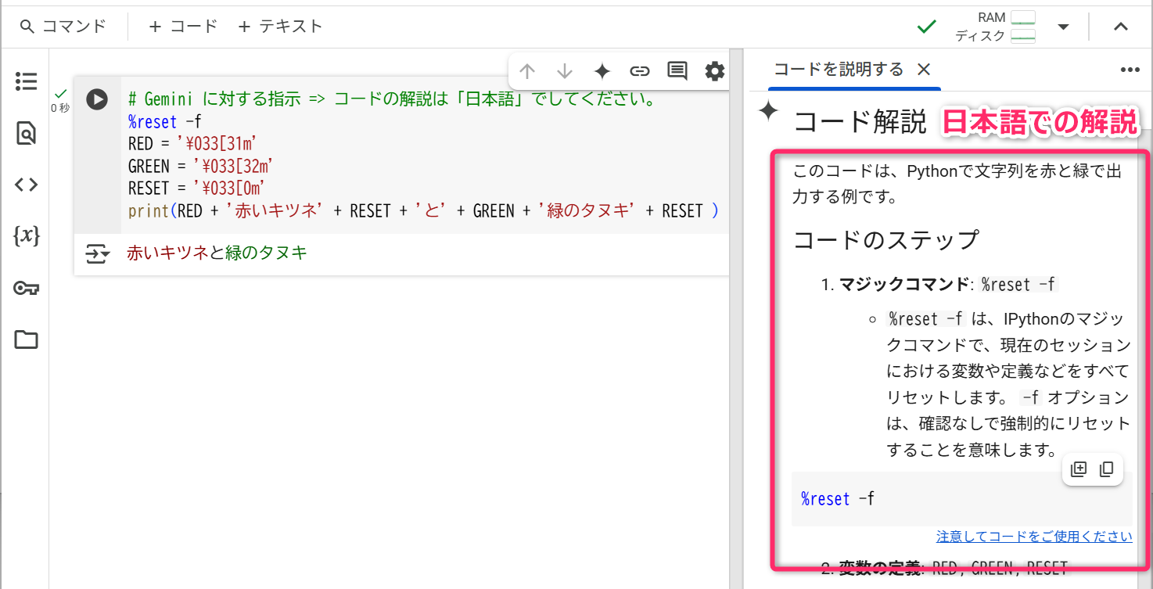Click the + コード button
The image size is (1153, 589).
183,27
